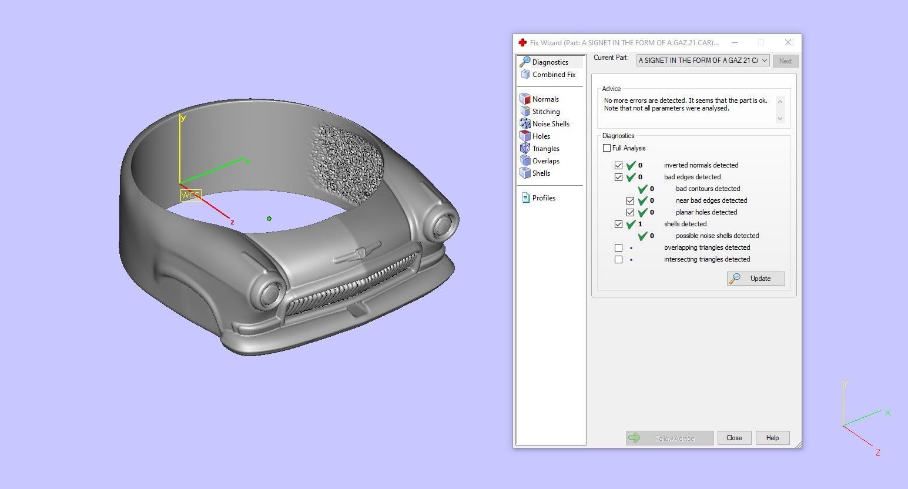
Task: Click the WCS label in viewport
Action: coord(190,196)
